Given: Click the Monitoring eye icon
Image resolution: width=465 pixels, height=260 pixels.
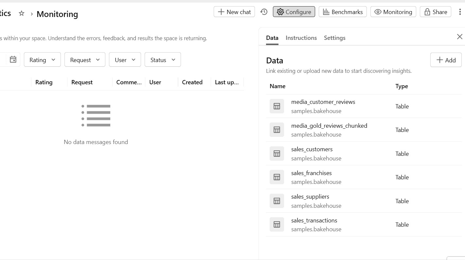Looking at the screenshot, I should coord(378,12).
